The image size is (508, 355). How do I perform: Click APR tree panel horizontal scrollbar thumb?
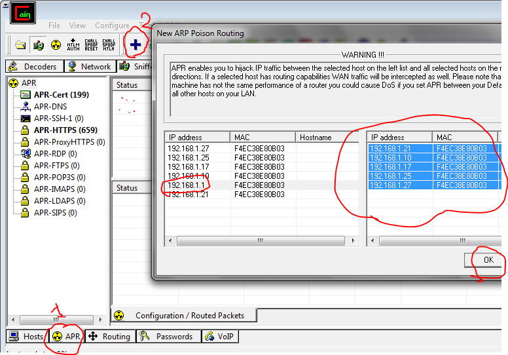tap(56, 320)
